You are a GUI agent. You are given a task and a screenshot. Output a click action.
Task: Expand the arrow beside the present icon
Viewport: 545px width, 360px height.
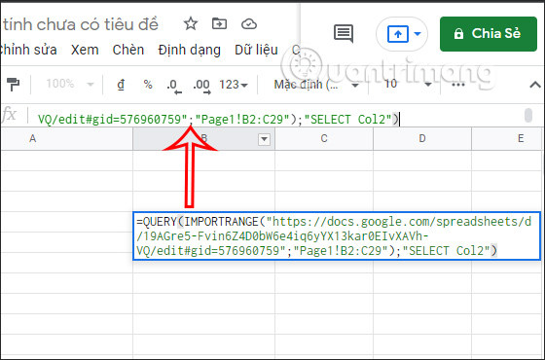point(418,34)
